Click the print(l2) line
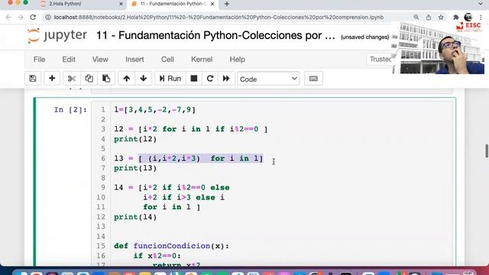Image resolution: width=489 pixels, height=275 pixels. click(135, 139)
